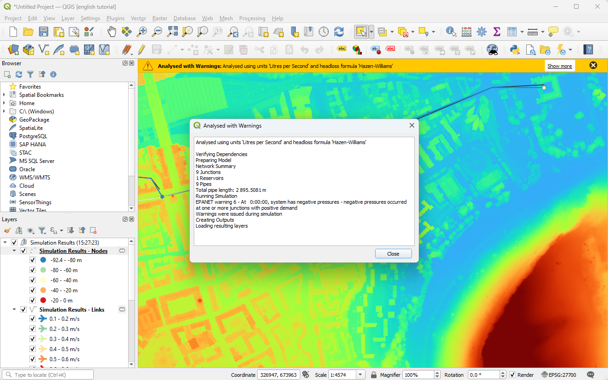The image size is (608, 380).
Task: Open the Processing Toolbox gear icon
Action: click(x=481, y=32)
